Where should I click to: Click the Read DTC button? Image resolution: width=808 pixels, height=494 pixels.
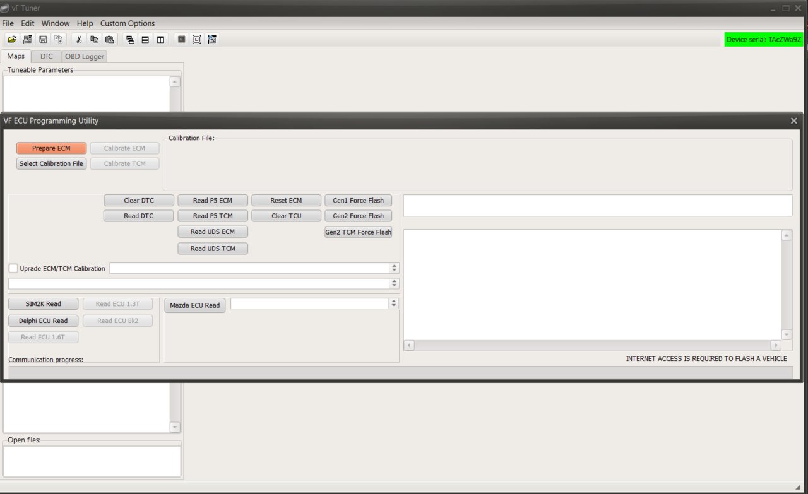point(138,216)
